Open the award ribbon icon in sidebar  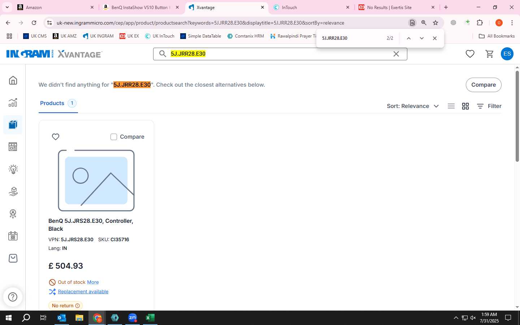pos(13,214)
